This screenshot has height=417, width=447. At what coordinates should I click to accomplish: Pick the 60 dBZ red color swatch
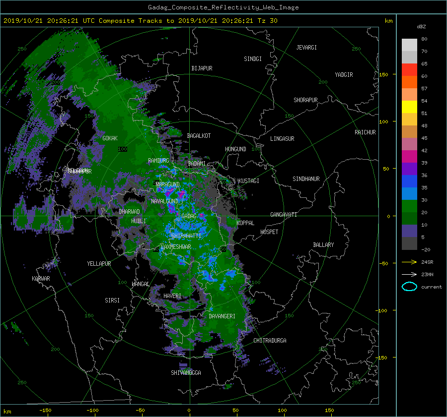(x=409, y=70)
